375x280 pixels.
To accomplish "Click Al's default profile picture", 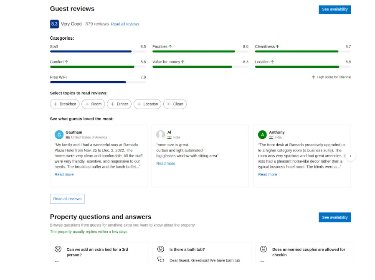I will [x=161, y=135].
